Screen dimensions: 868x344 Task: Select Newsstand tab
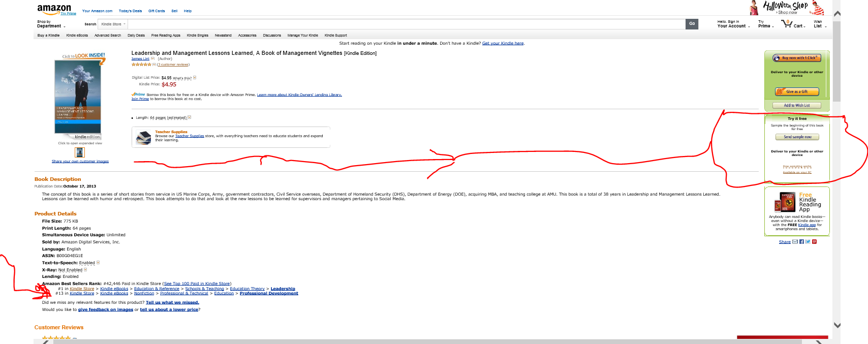coord(223,36)
